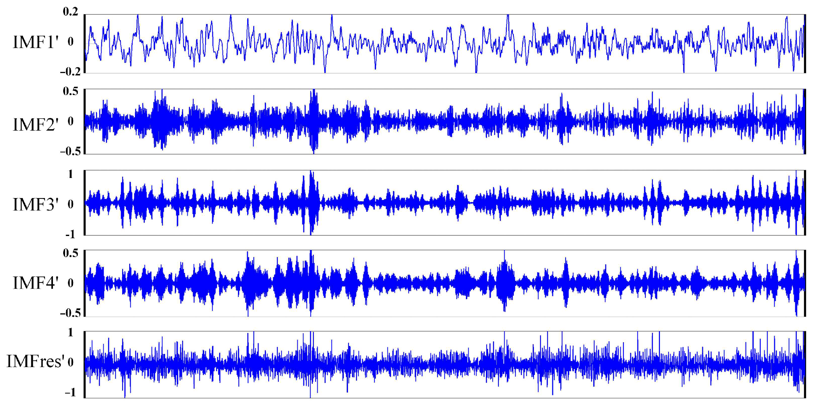
Task: Click inside the IMF2' waveform plot
Action: pyautogui.click(x=445, y=122)
